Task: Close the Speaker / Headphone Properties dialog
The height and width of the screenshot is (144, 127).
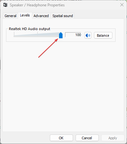Action: (122, 5)
